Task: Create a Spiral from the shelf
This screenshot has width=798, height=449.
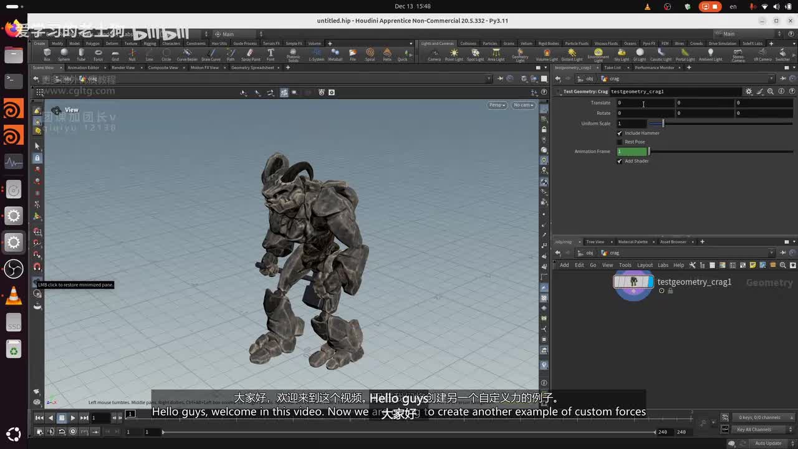Action: tap(370, 54)
